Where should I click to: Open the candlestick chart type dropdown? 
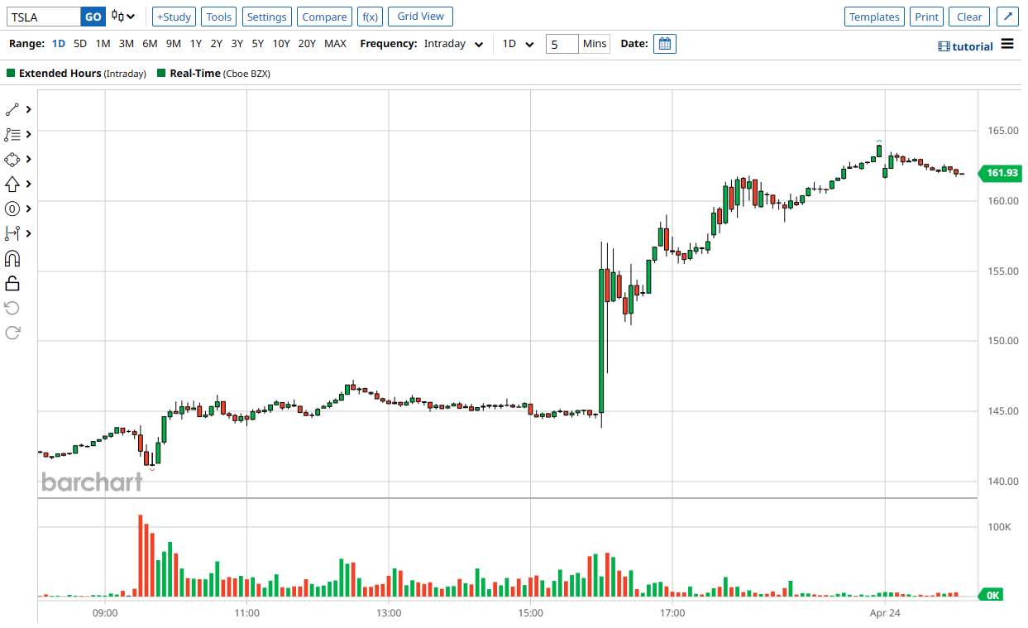(x=123, y=17)
